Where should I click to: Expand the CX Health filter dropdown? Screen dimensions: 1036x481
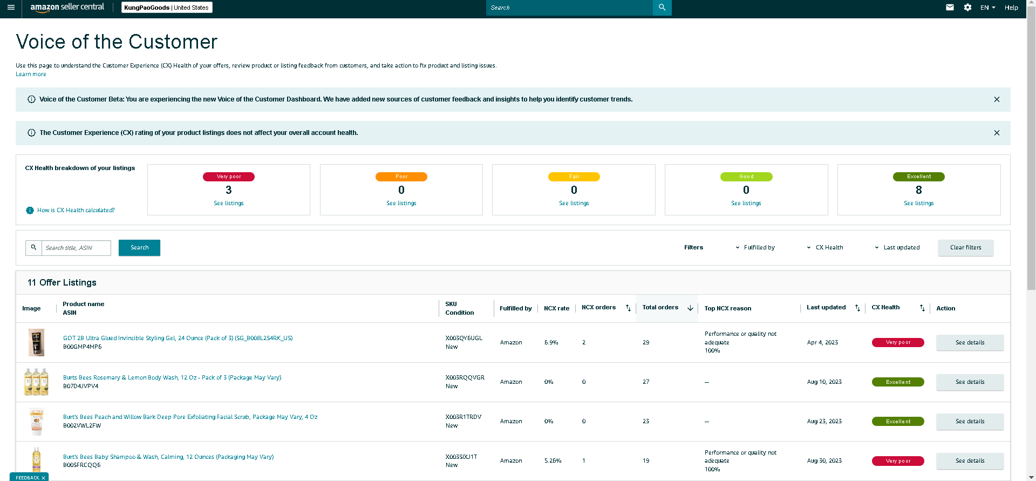825,248
